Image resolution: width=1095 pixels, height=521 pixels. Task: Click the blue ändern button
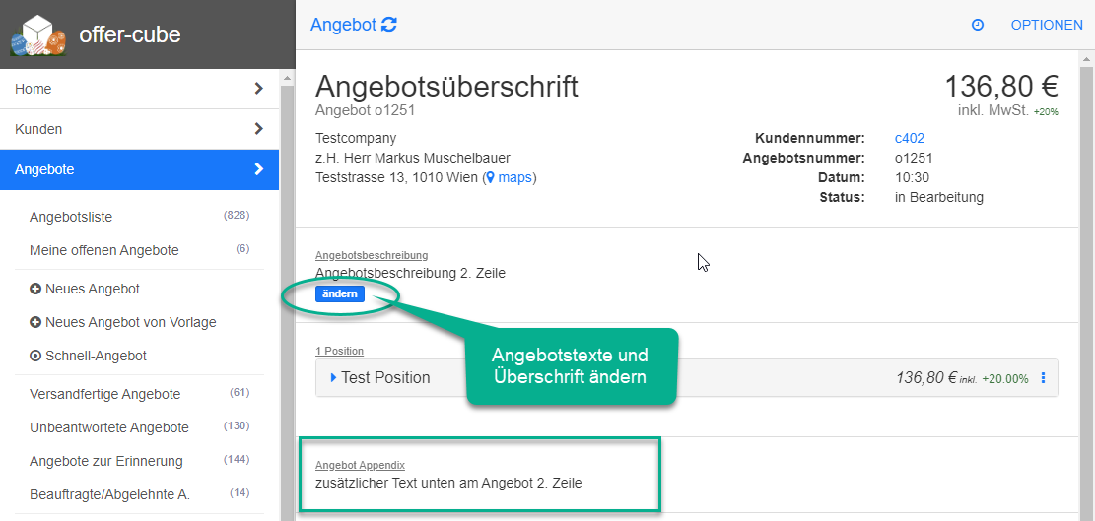point(339,294)
